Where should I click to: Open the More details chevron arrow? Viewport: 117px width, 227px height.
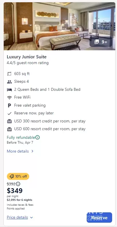point(32,151)
